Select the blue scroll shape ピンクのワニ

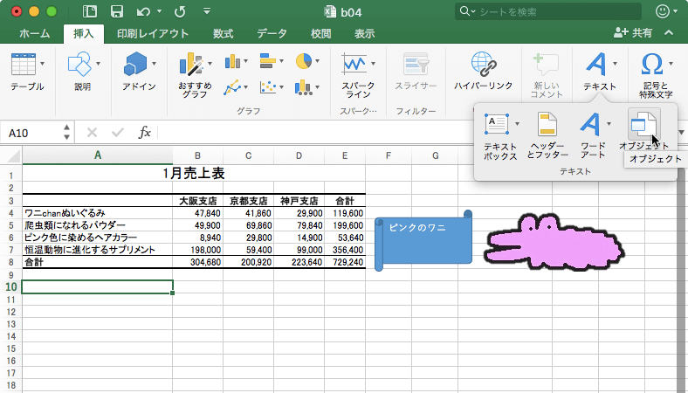tap(423, 240)
